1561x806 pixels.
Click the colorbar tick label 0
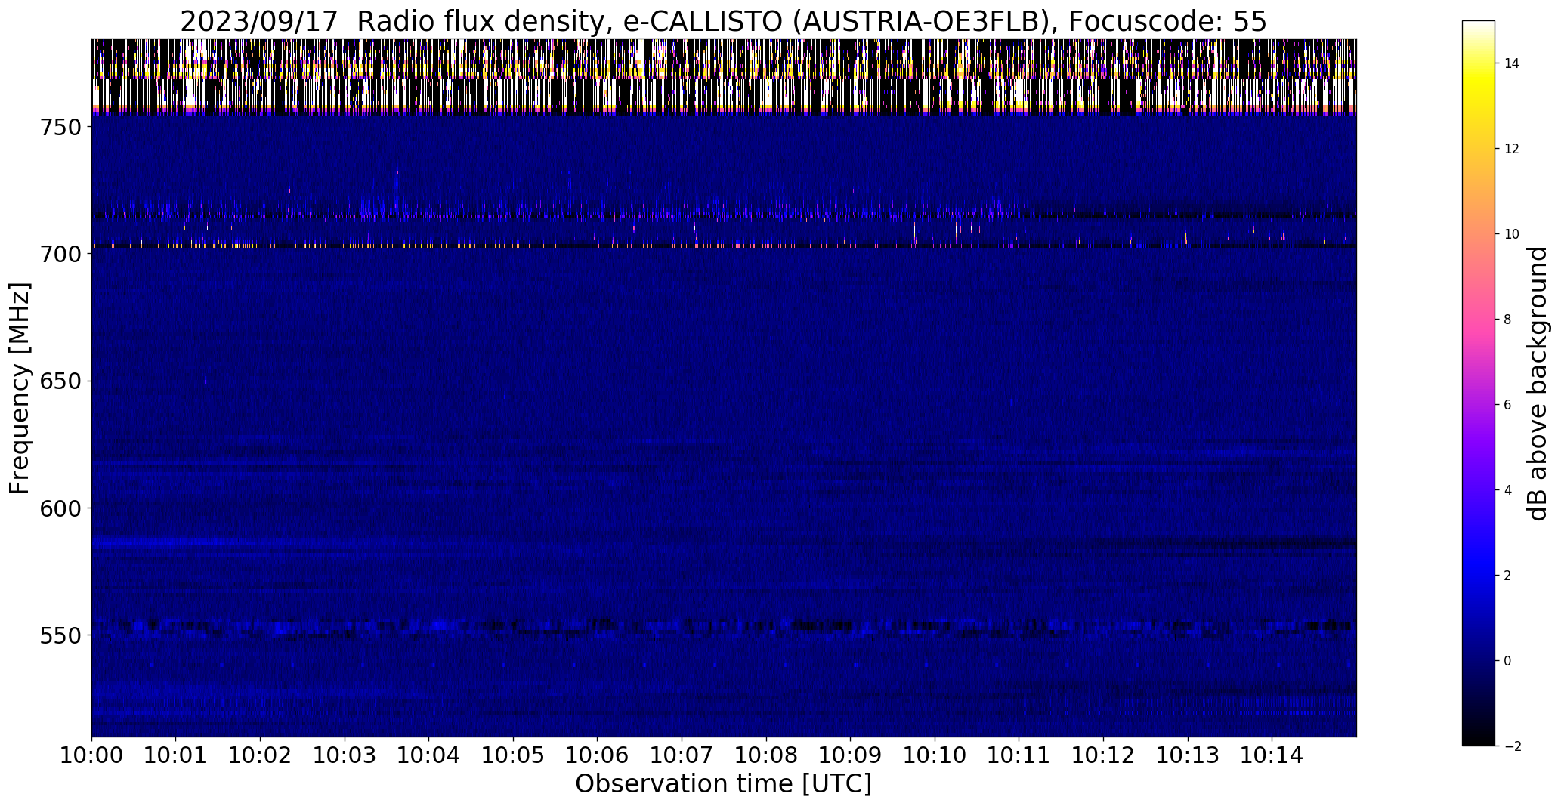[1507, 661]
